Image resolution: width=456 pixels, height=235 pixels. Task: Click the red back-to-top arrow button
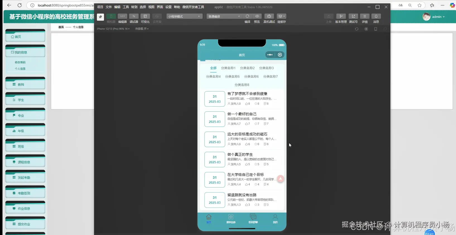[x=281, y=179]
